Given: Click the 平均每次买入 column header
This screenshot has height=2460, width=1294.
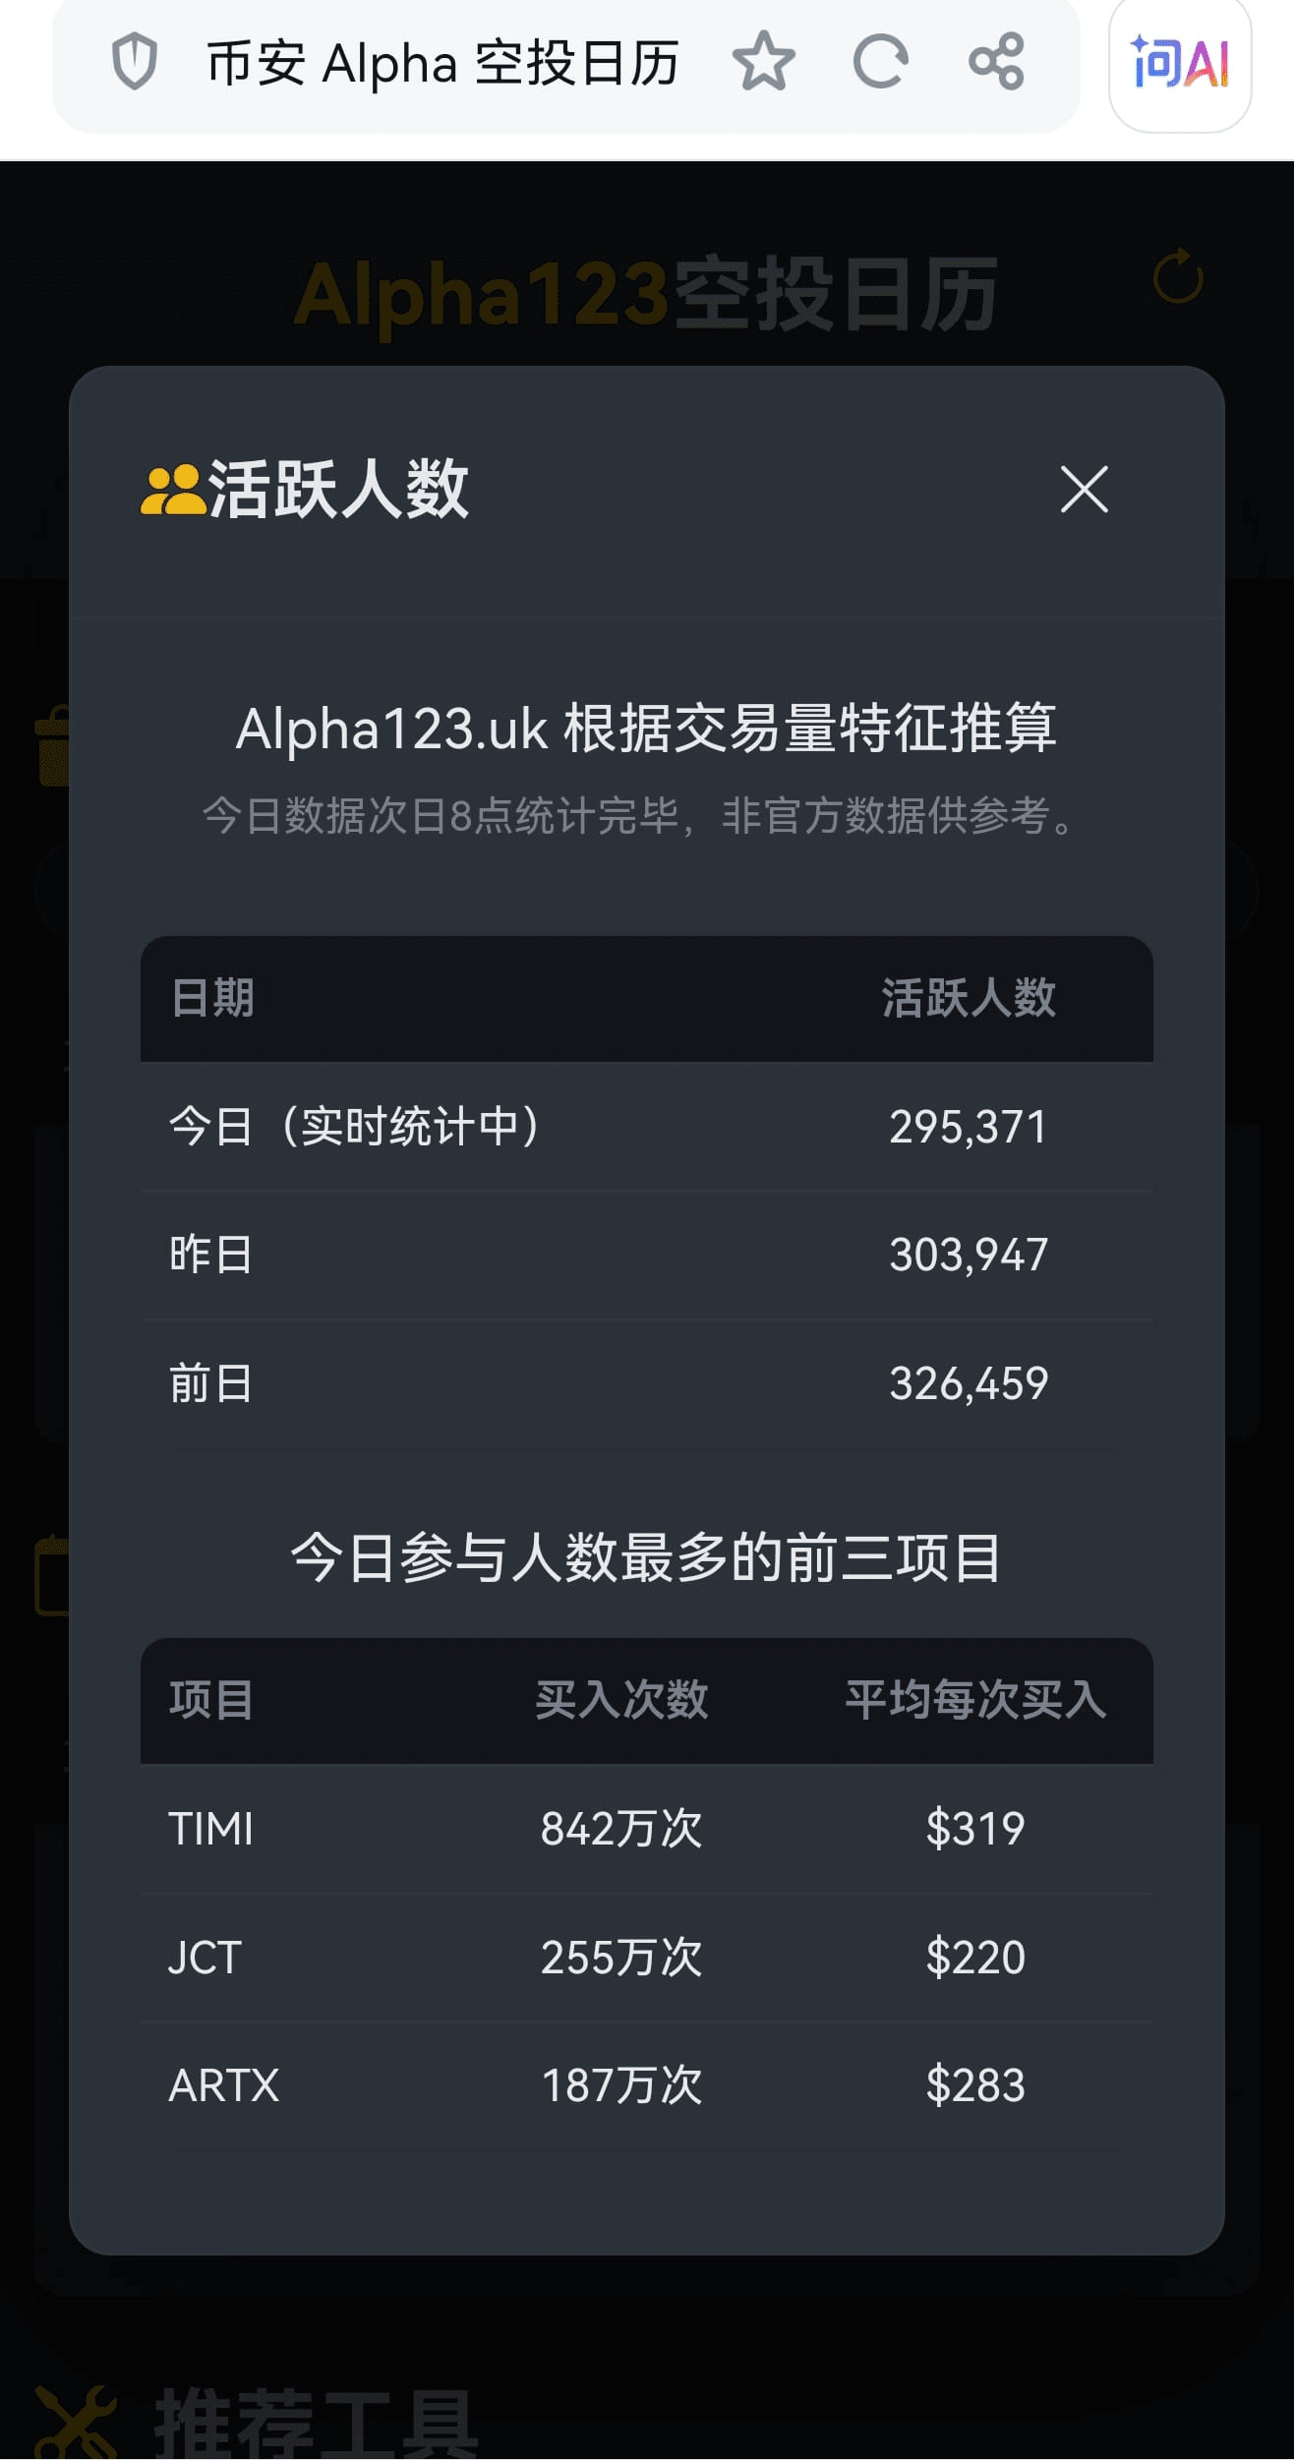Looking at the screenshot, I should [x=975, y=1699].
